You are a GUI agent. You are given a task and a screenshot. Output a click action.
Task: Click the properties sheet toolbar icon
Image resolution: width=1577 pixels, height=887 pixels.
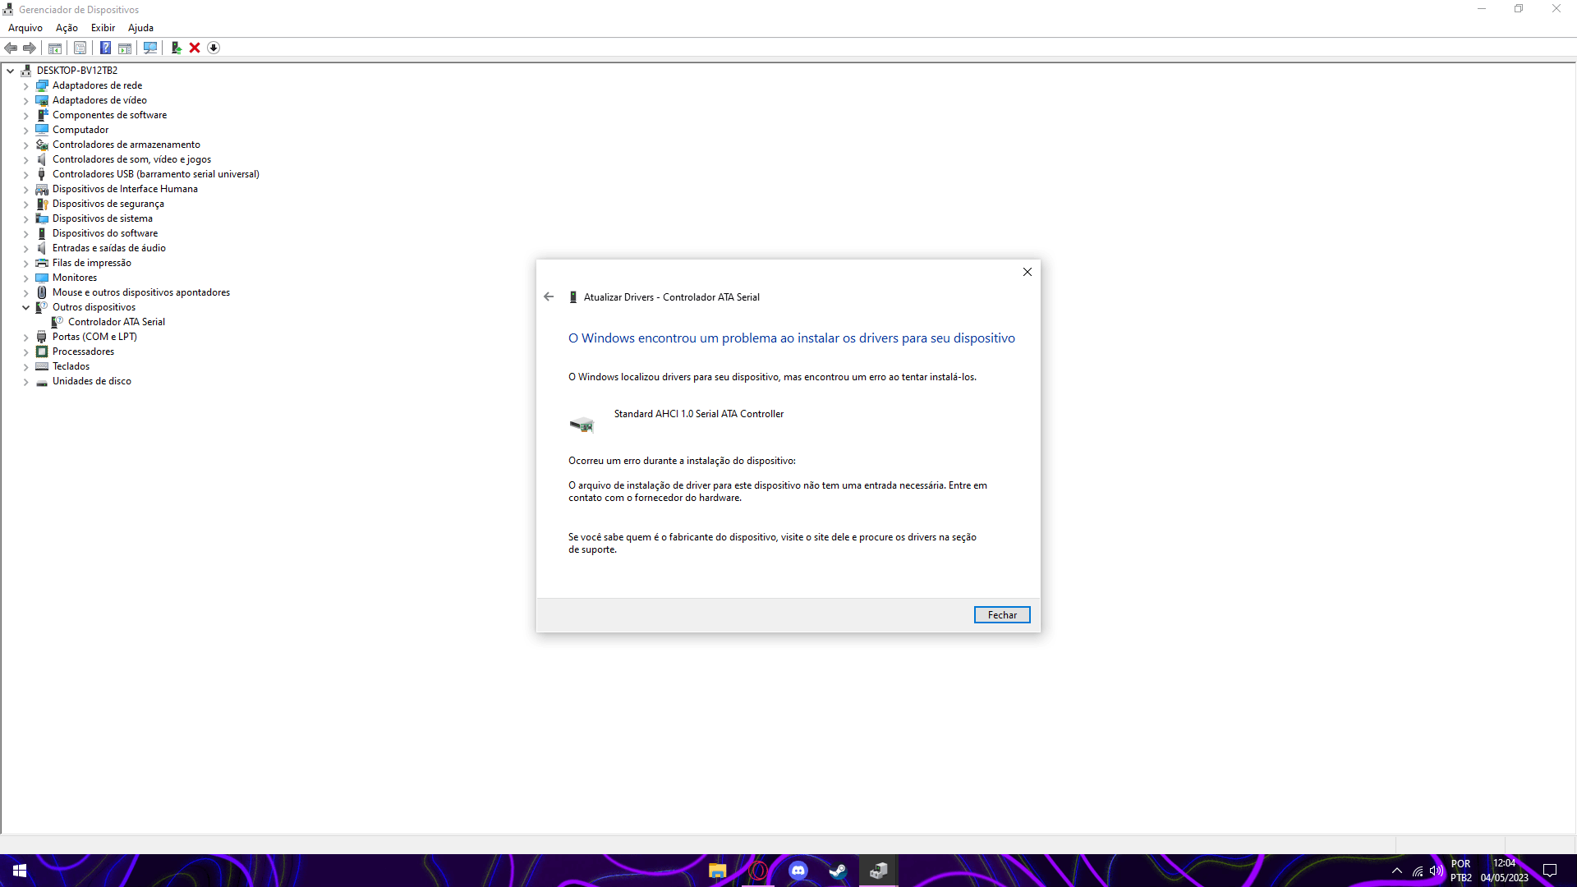pyautogui.click(x=80, y=48)
